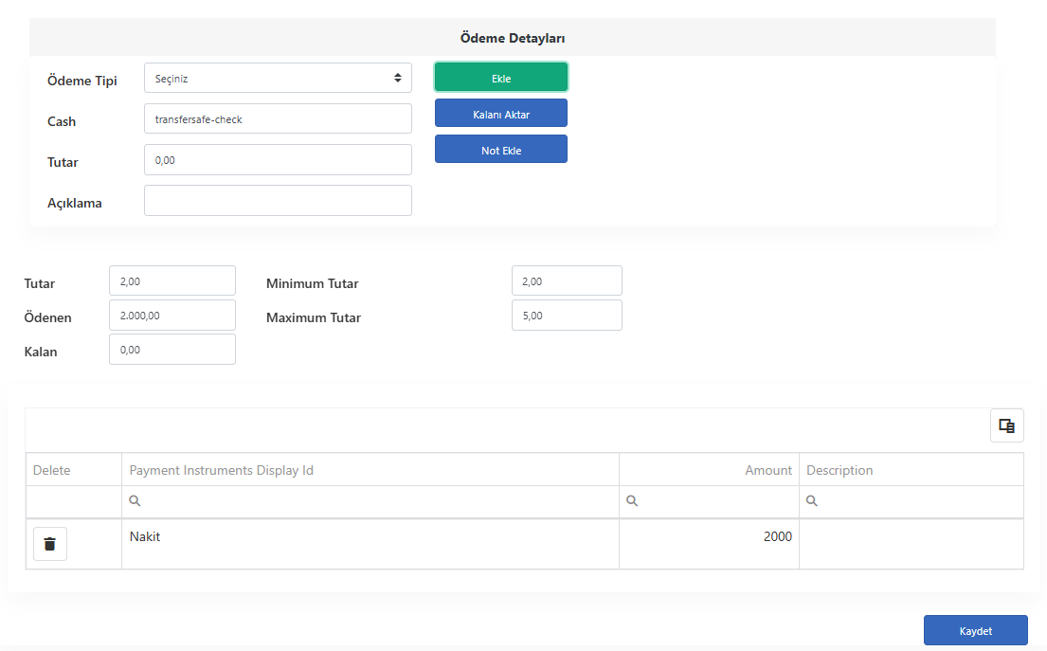Click the summary Tutar field showing 2,00

[x=172, y=281]
